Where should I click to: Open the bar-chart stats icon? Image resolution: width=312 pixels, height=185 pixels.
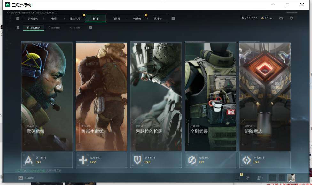click(238, 178)
